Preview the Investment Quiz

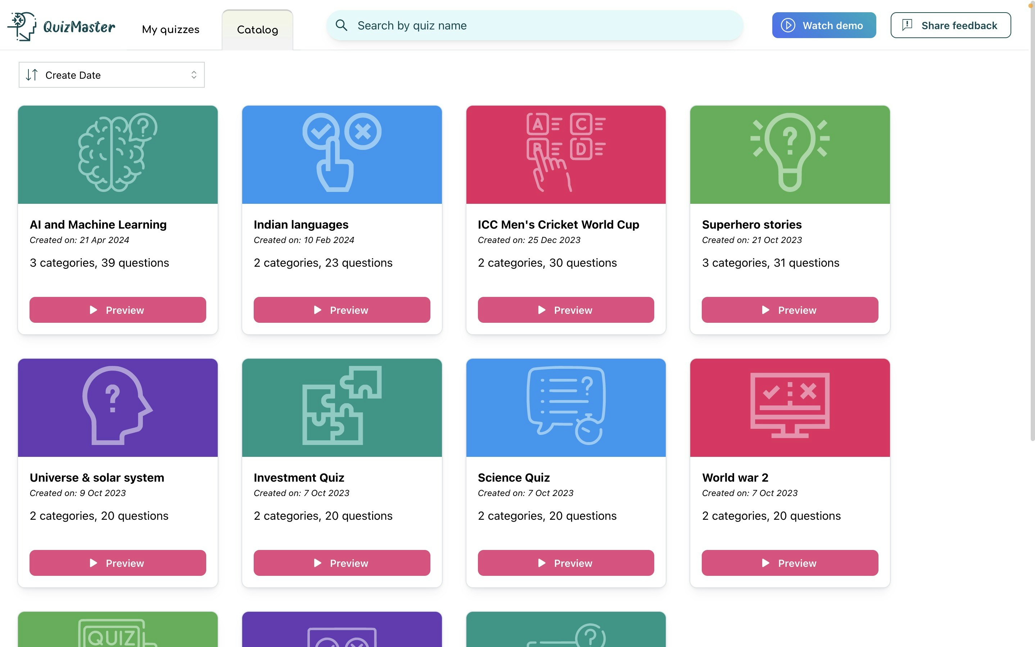[342, 563]
